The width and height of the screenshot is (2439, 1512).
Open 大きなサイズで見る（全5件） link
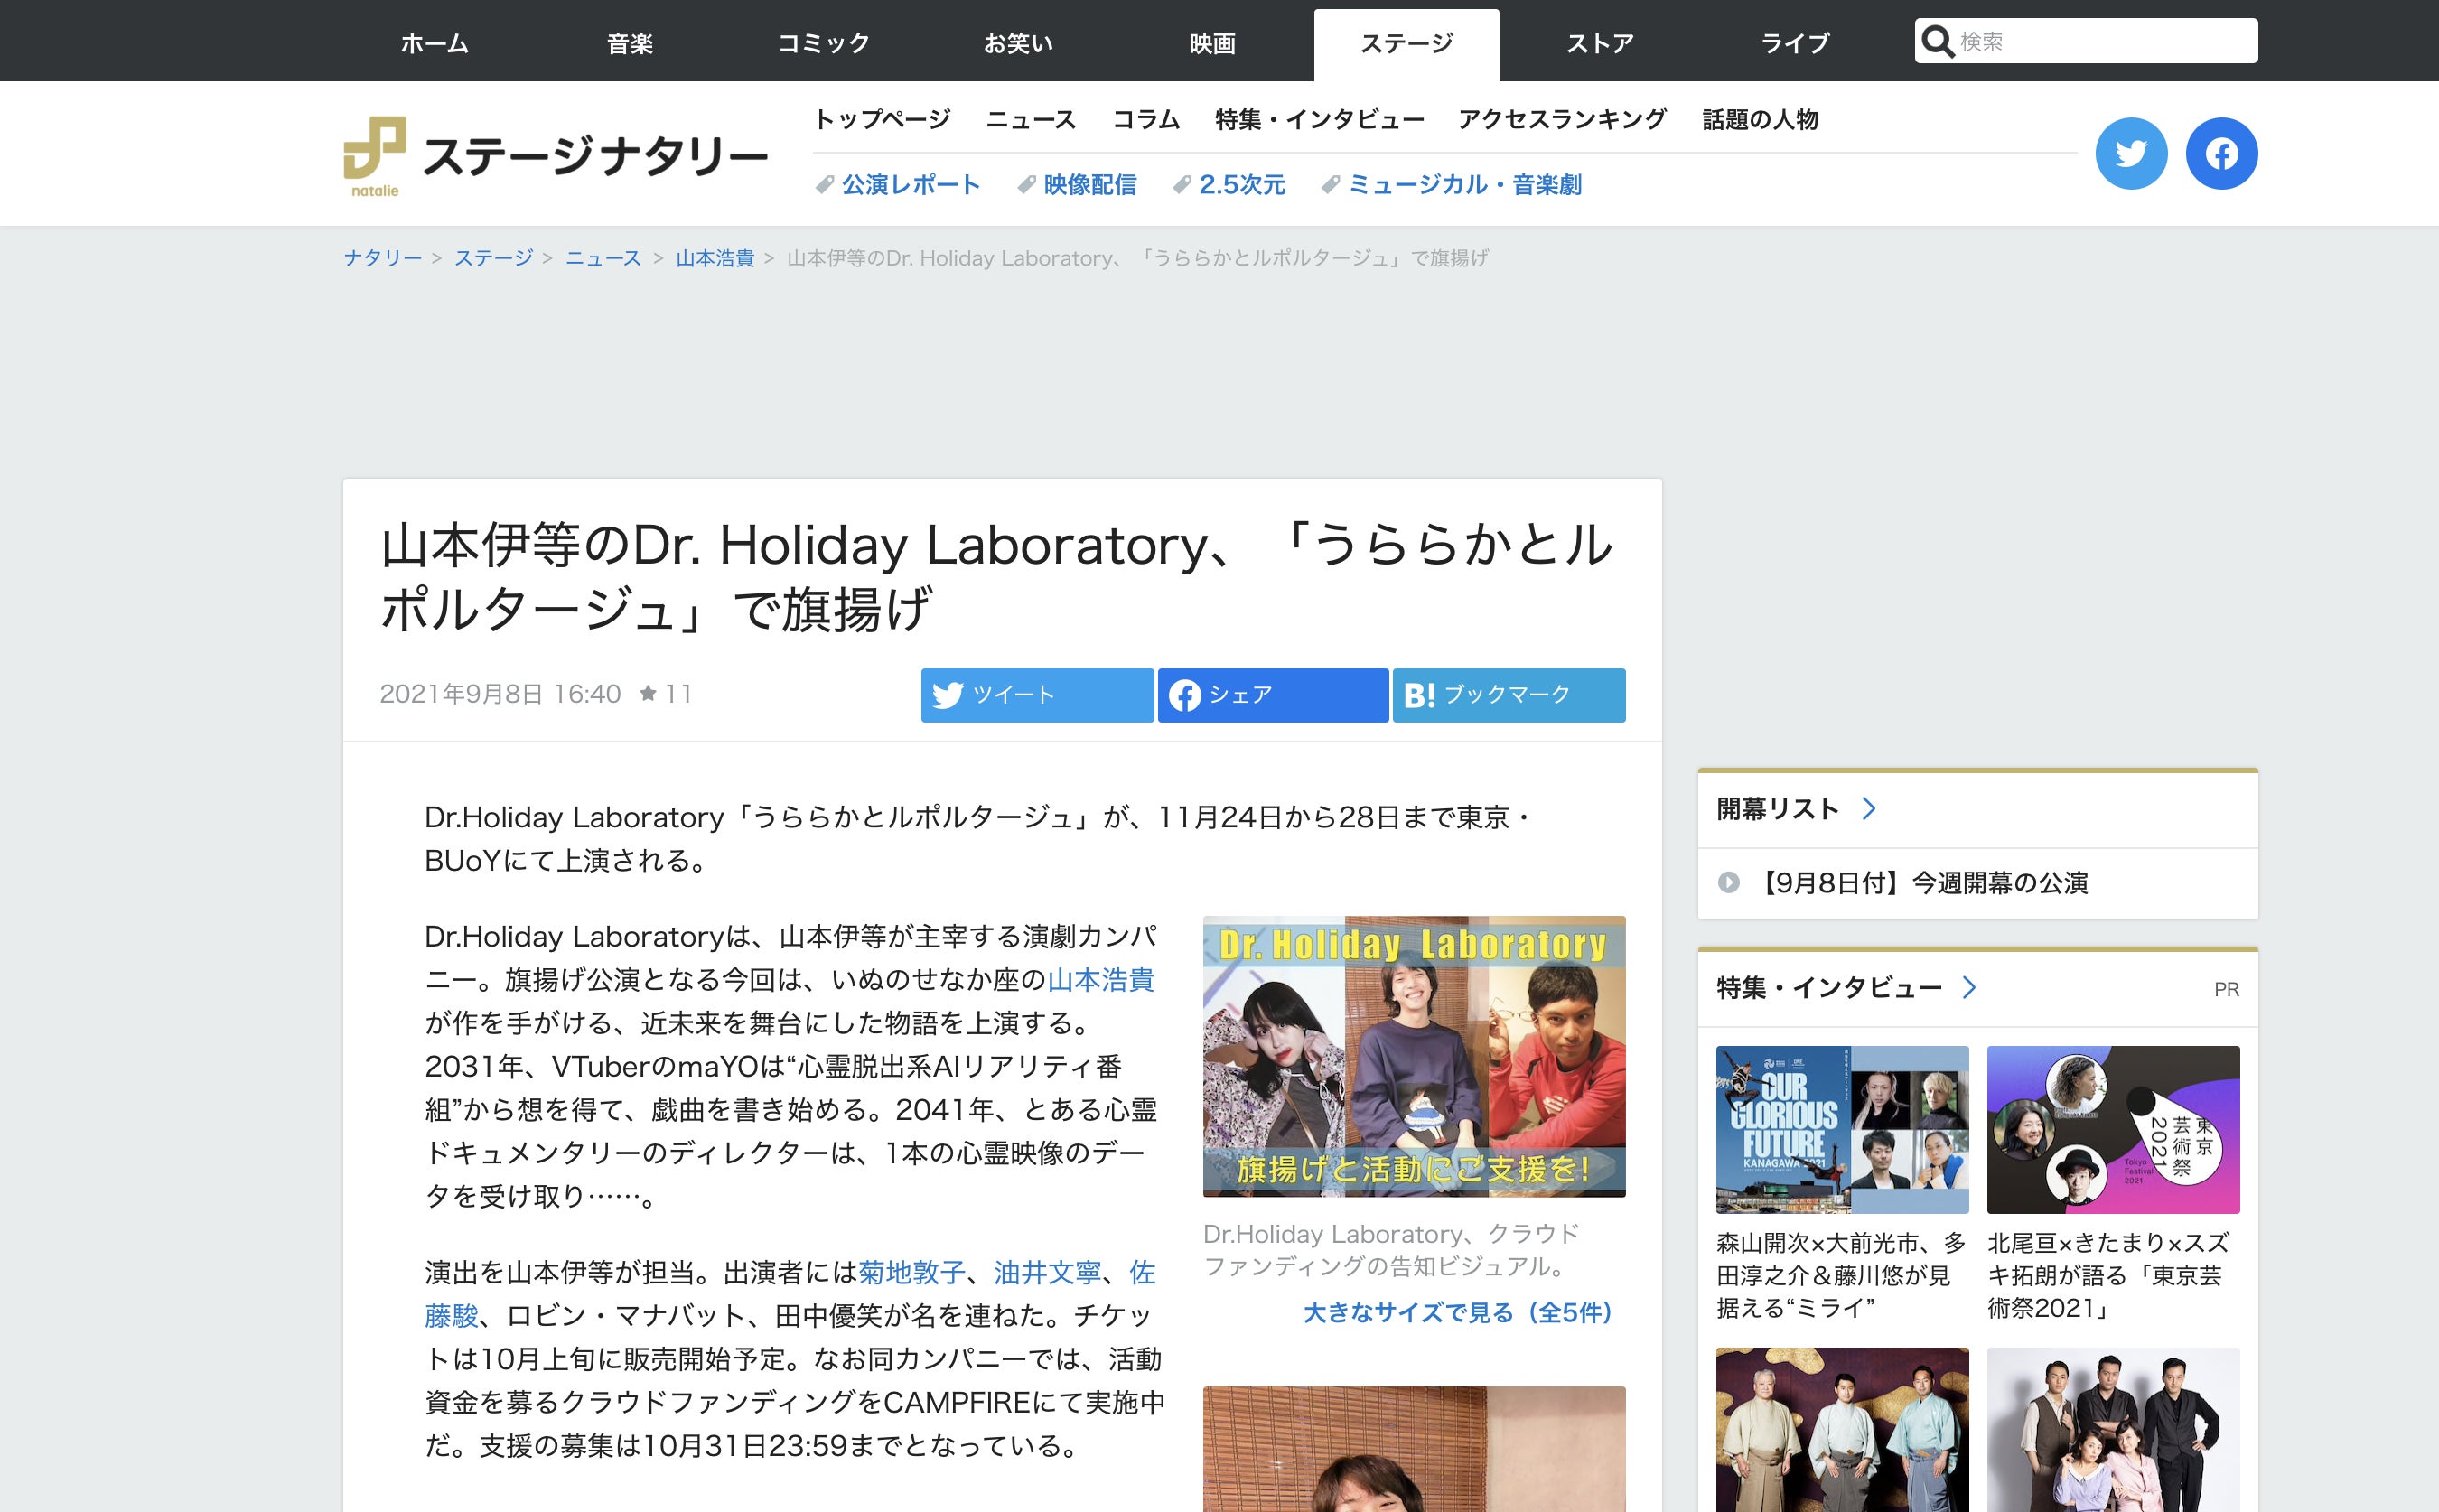click(1457, 1312)
